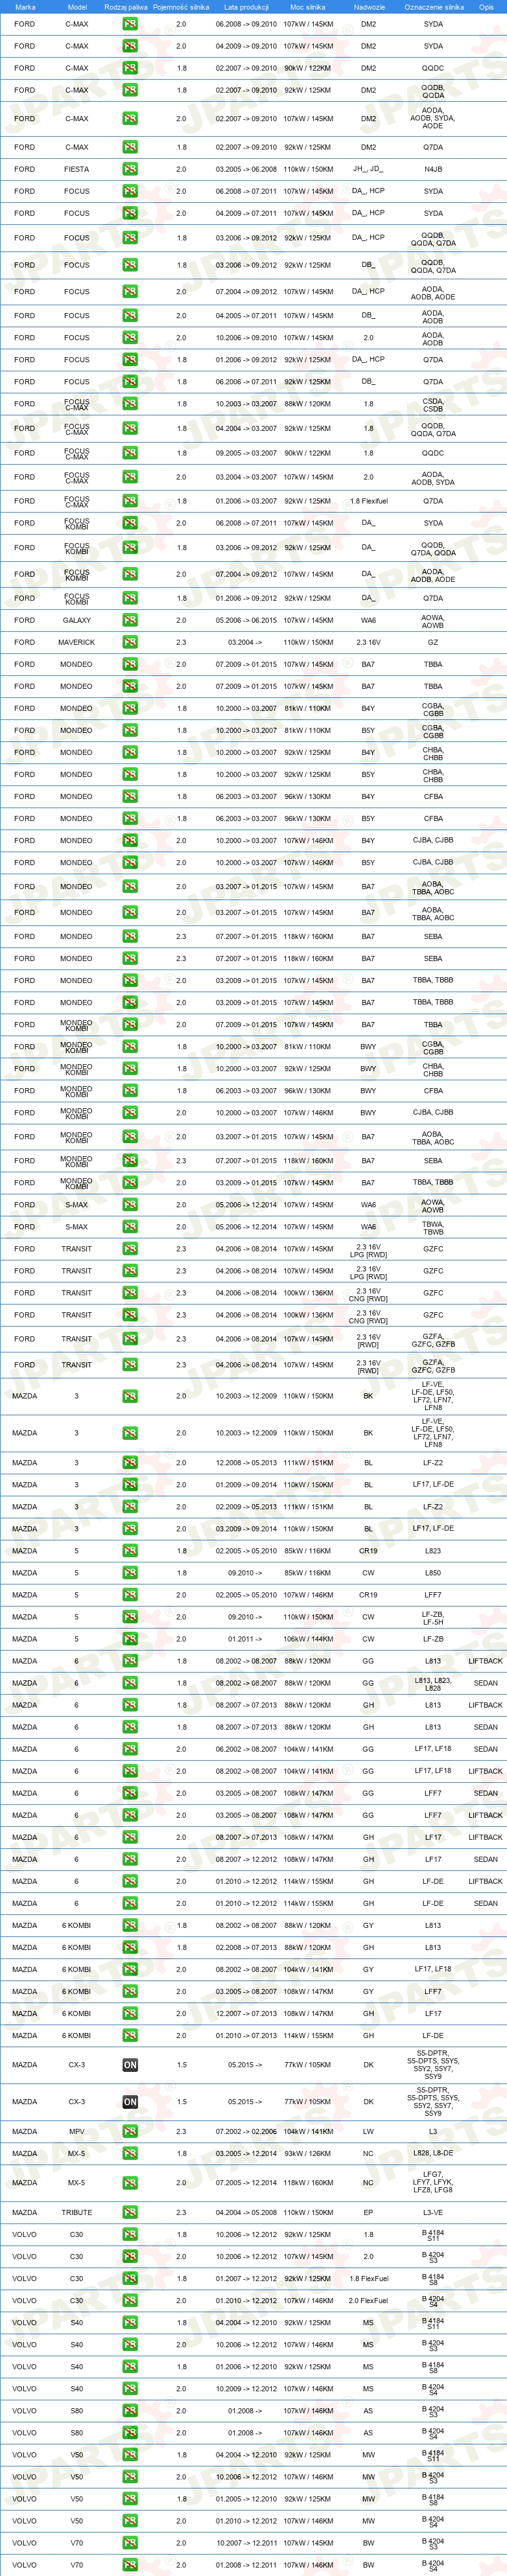Screen dimensions: 507x2576
Task: Click the petrol fuel icon in FORD GALAXY row
Action: [130, 620]
